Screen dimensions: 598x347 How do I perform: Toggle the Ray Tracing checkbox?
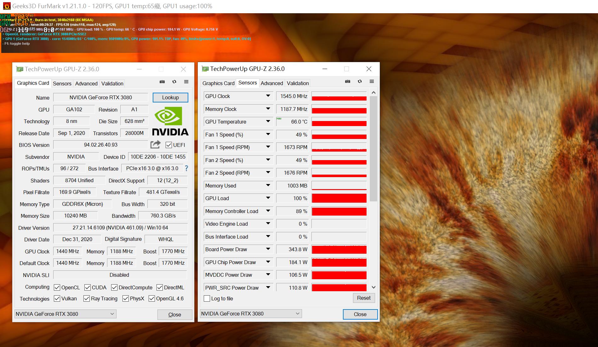(x=87, y=298)
